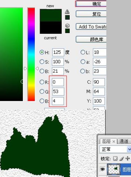Select the R red radio button
Image resolution: width=131 pixels, height=177 pixels.
click(x=42, y=82)
